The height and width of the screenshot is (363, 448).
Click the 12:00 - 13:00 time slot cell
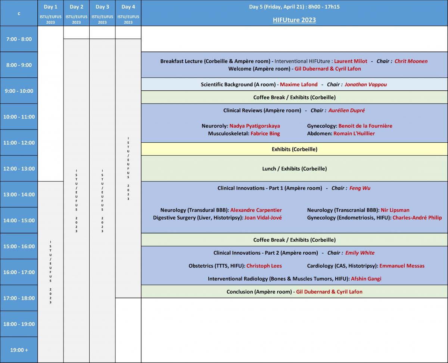19,168
